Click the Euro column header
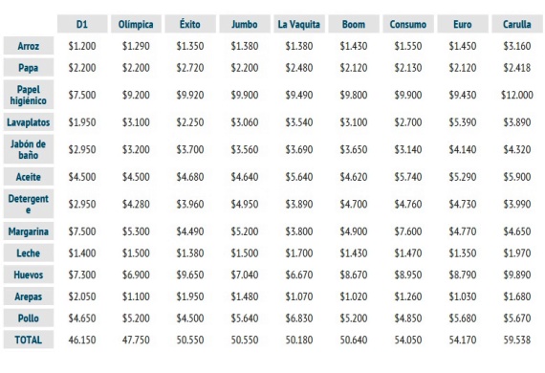This screenshot has height=373, width=545. coord(463,24)
